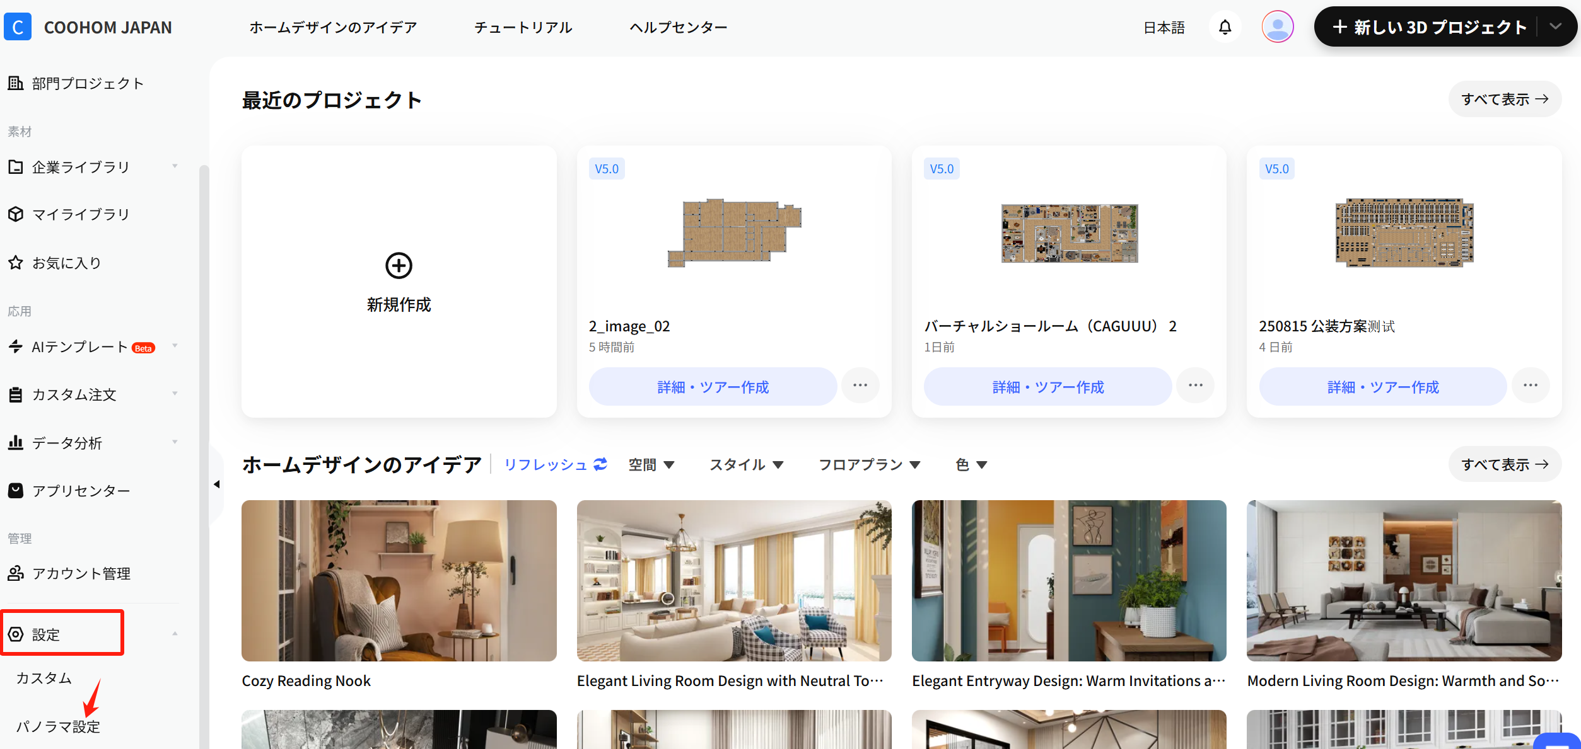This screenshot has height=749, width=1581.
Task: Open the Elegant Living Room Design image
Action: coord(734,580)
